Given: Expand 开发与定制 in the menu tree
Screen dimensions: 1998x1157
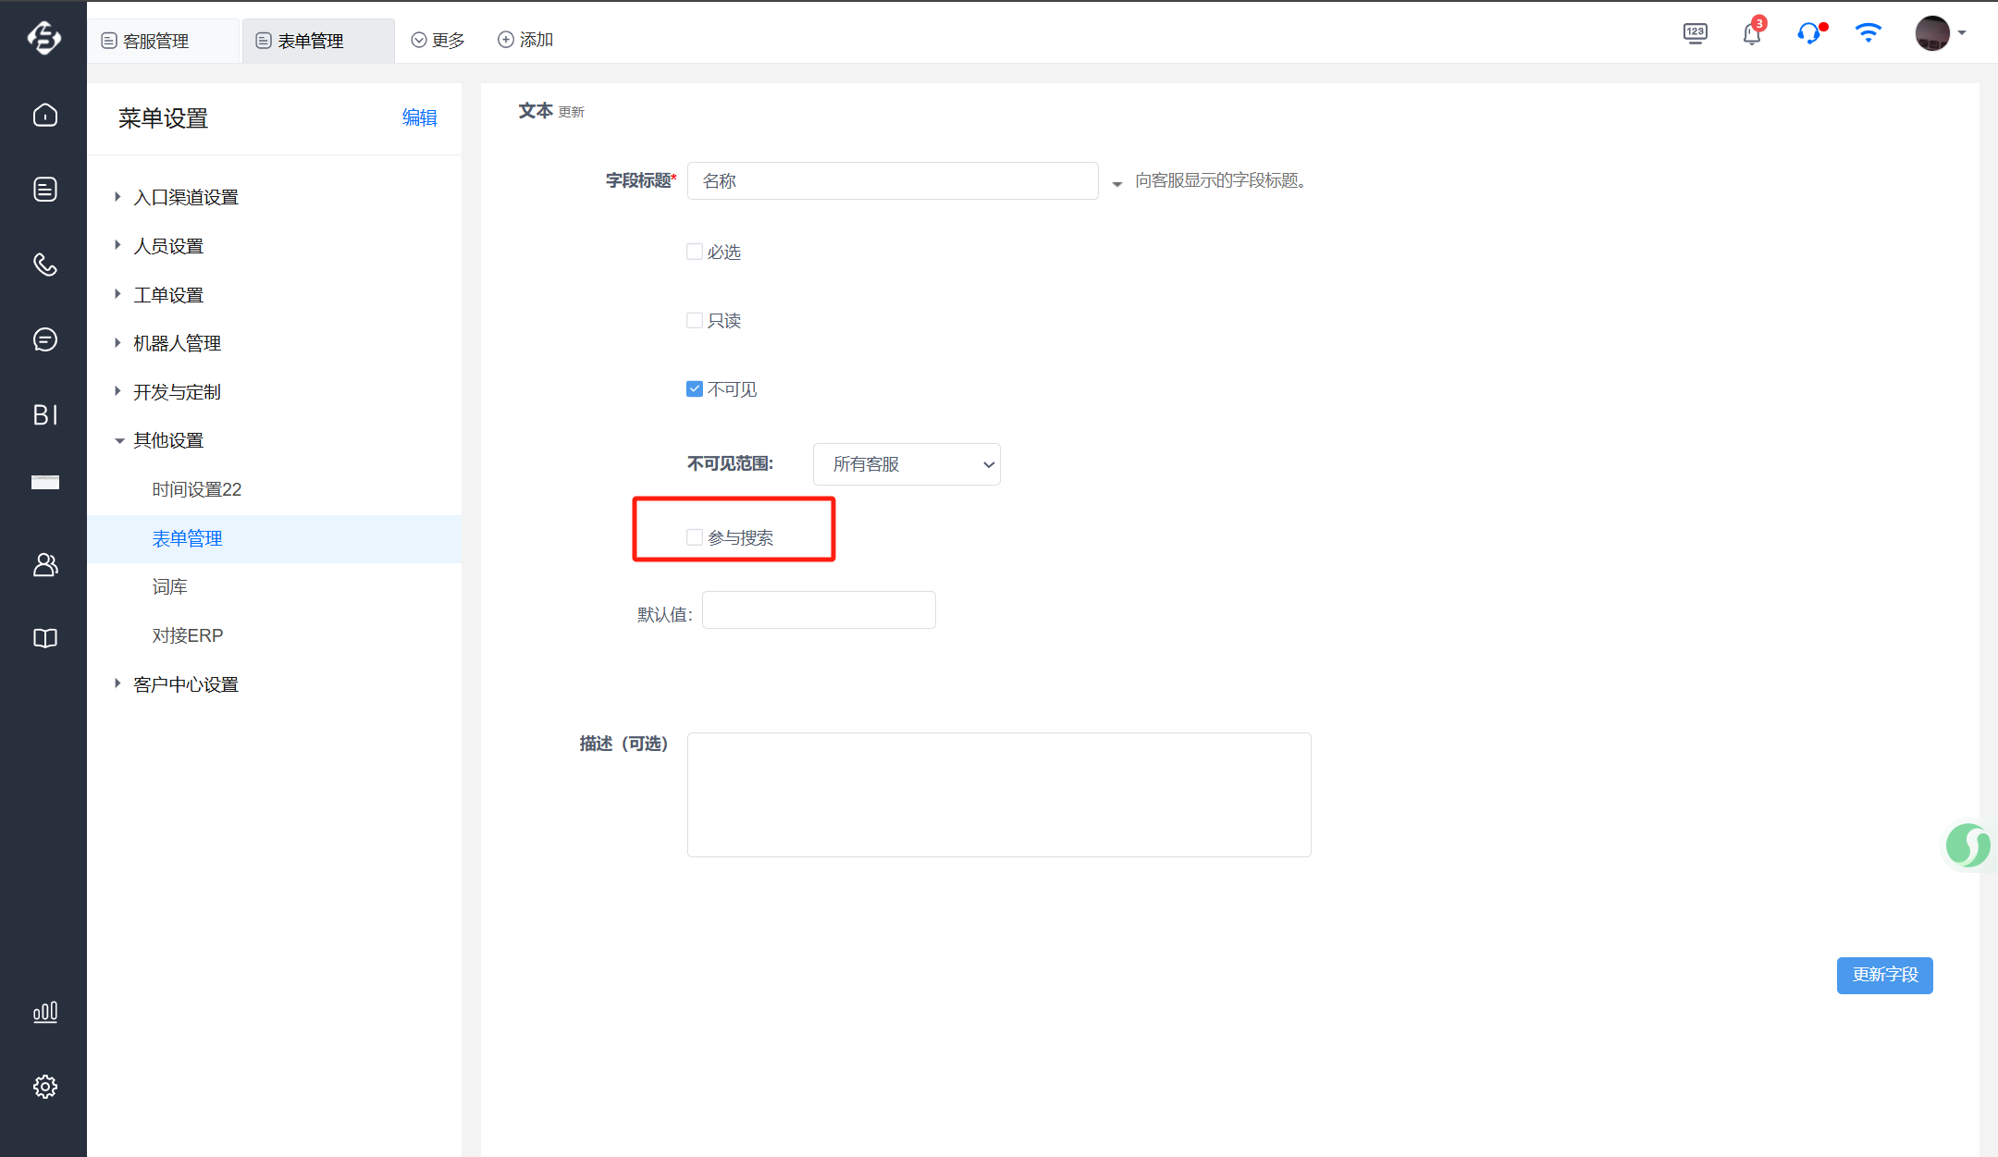Looking at the screenshot, I should point(117,391).
